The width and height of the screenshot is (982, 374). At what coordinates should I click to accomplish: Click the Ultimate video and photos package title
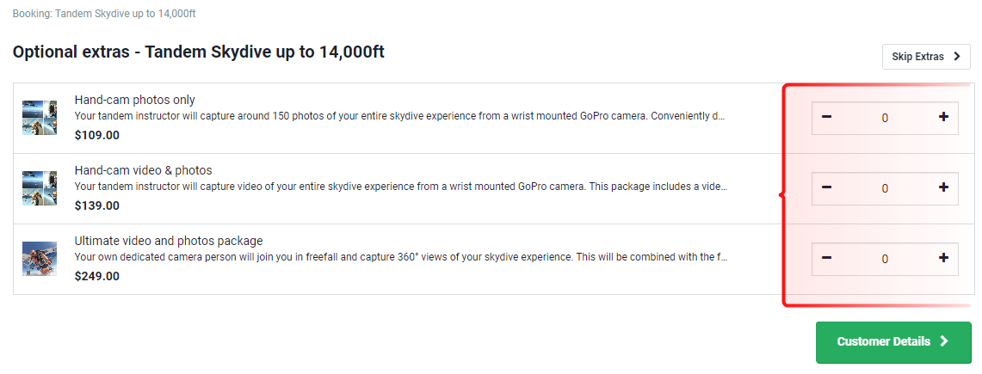(x=169, y=241)
